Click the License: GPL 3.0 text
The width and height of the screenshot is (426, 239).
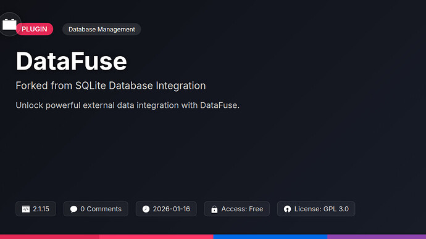click(x=322, y=209)
